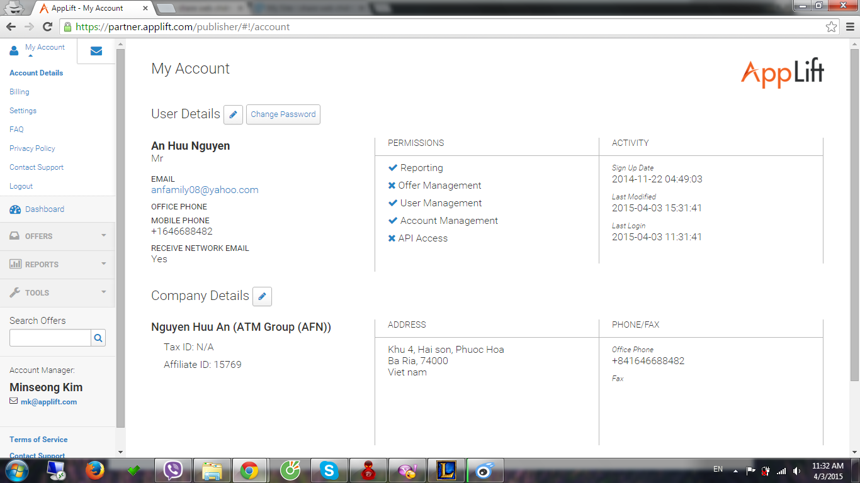
Task: Click the Last Modified value 2015-04-03 15:31:41
Action: click(x=657, y=208)
